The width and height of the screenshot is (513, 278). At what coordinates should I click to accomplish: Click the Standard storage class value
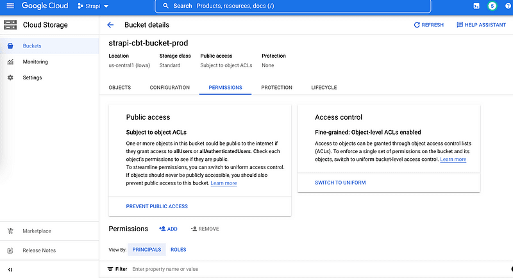170,65
